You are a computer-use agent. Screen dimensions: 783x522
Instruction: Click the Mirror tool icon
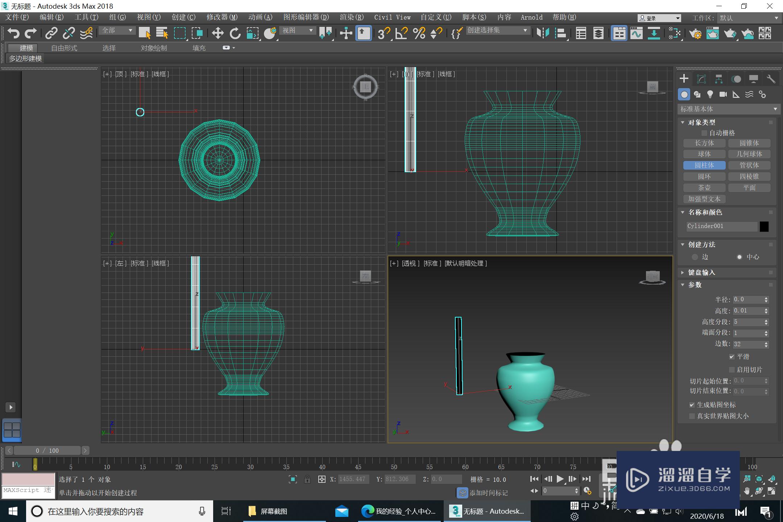click(x=543, y=33)
